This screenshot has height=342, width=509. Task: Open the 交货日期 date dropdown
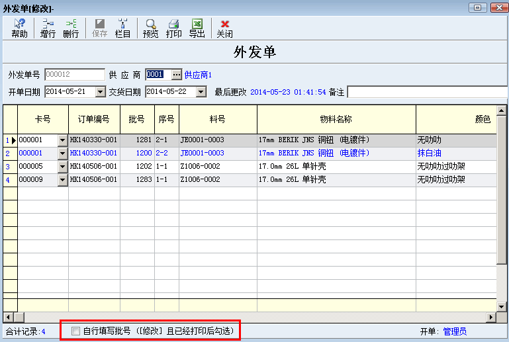coord(201,92)
